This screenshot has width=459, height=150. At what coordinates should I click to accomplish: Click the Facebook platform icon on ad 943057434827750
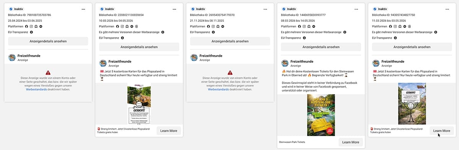tap(391, 26)
